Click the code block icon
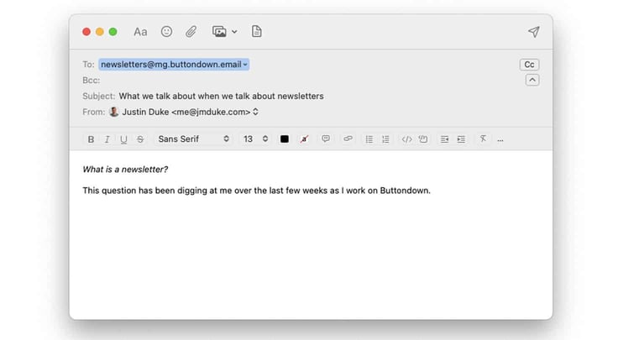618x340 pixels. [x=423, y=139]
